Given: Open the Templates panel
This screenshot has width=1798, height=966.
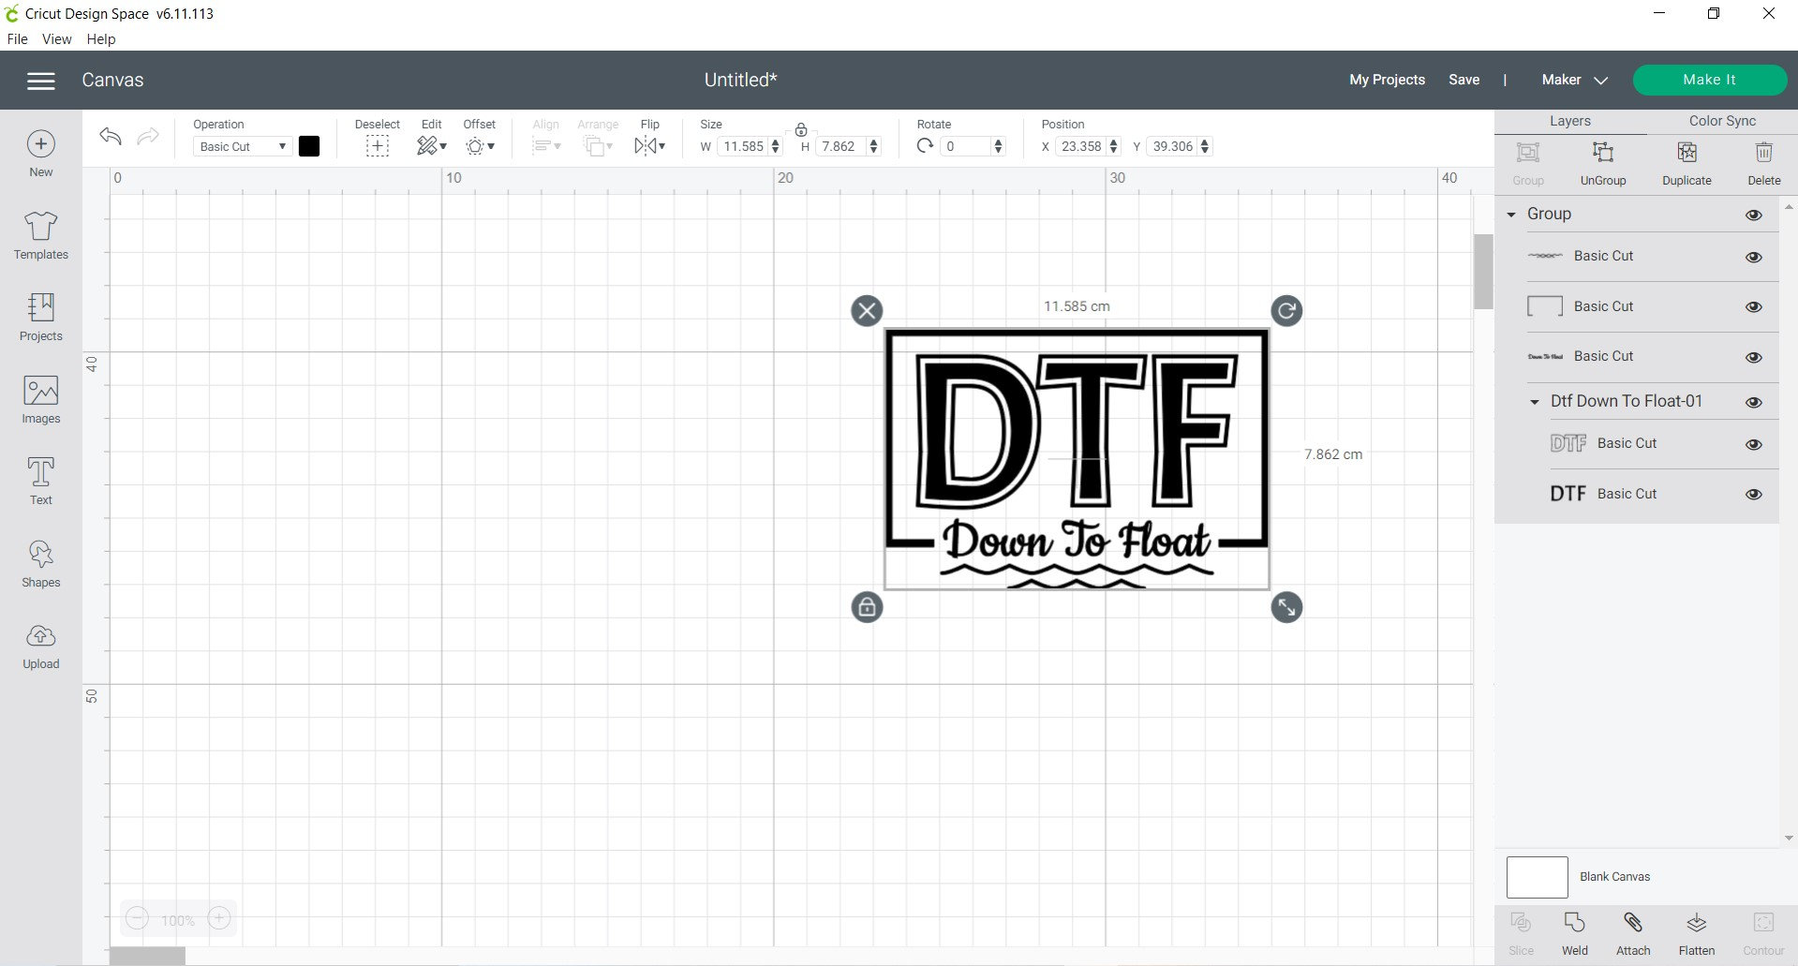Looking at the screenshot, I should 40,233.
